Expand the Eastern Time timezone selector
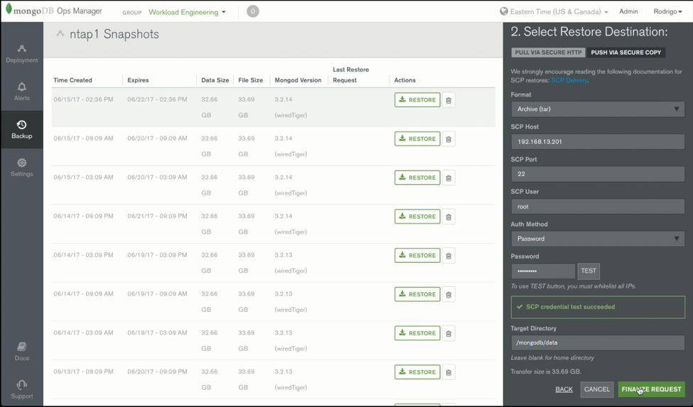The image size is (693, 407). point(554,12)
